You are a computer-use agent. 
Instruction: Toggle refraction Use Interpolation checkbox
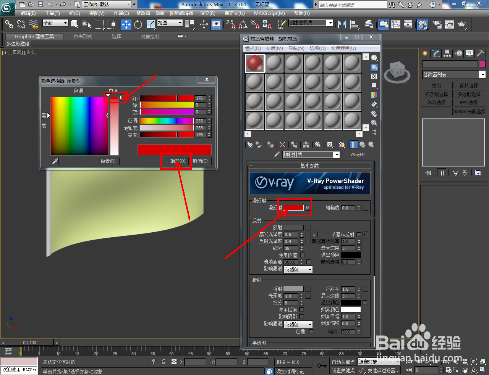tap(301, 310)
